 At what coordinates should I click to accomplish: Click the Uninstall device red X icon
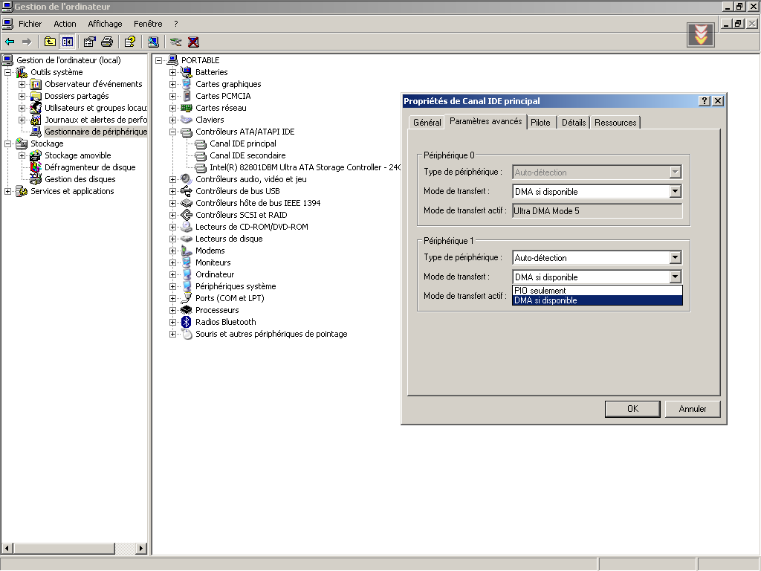point(194,42)
